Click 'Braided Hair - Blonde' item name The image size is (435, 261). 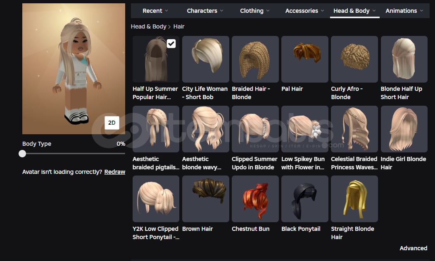click(251, 93)
